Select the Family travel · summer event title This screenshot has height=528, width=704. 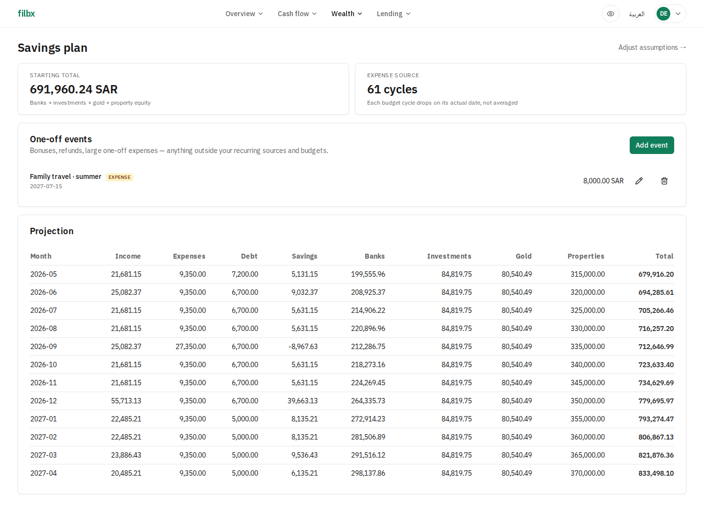[x=66, y=176]
